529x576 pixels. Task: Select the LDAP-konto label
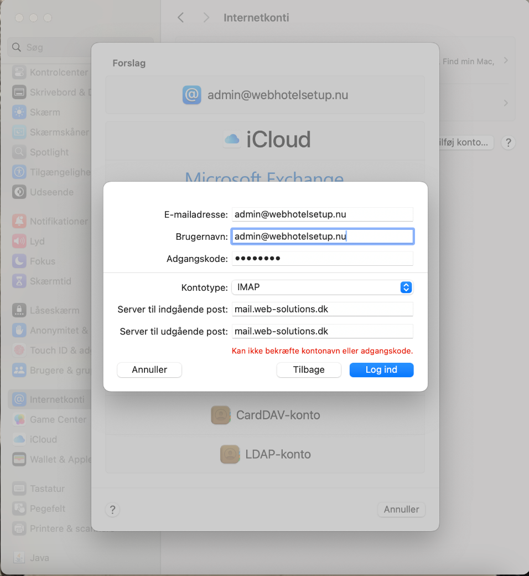point(278,454)
